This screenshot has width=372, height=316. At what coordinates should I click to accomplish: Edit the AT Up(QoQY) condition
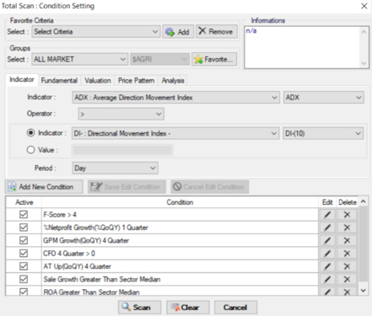[327, 266]
